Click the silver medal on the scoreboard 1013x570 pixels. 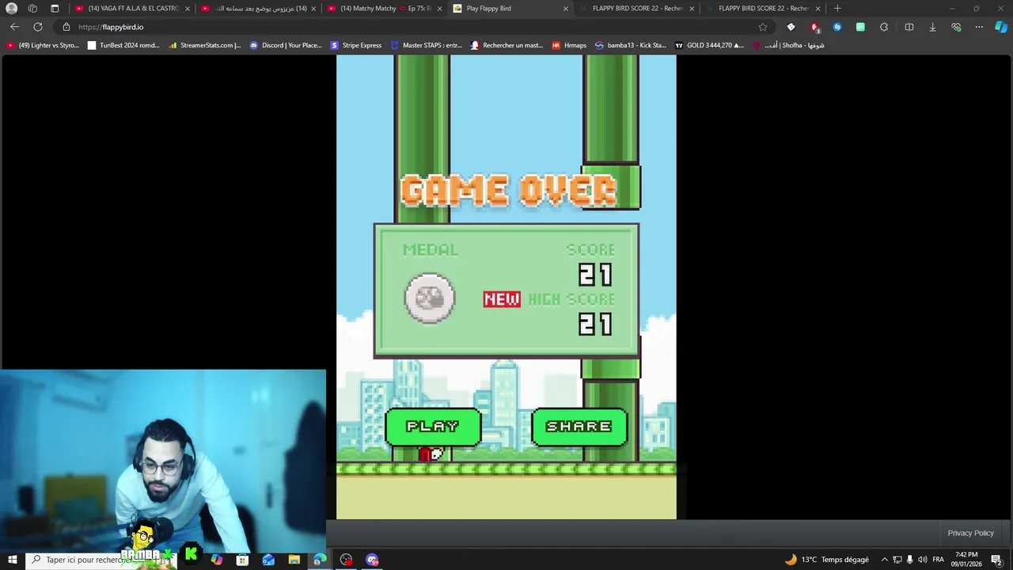click(430, 298)
